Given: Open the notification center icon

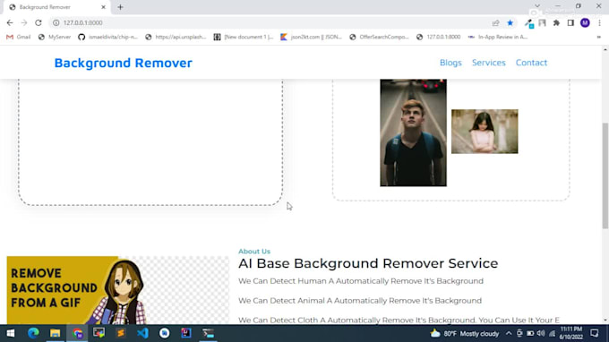Looking at the screenshot, I should [595, 333].
